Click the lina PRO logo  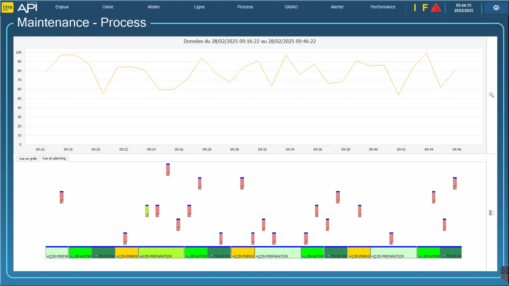pyautogui.click(x=7, y=7)
